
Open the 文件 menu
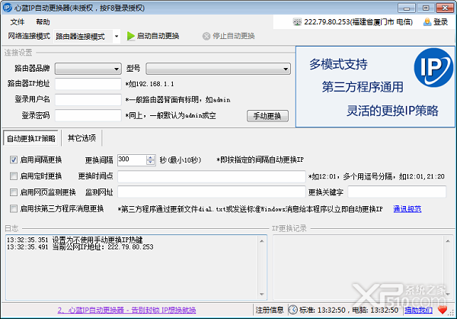pyautogui.click(x=18, y=22)
